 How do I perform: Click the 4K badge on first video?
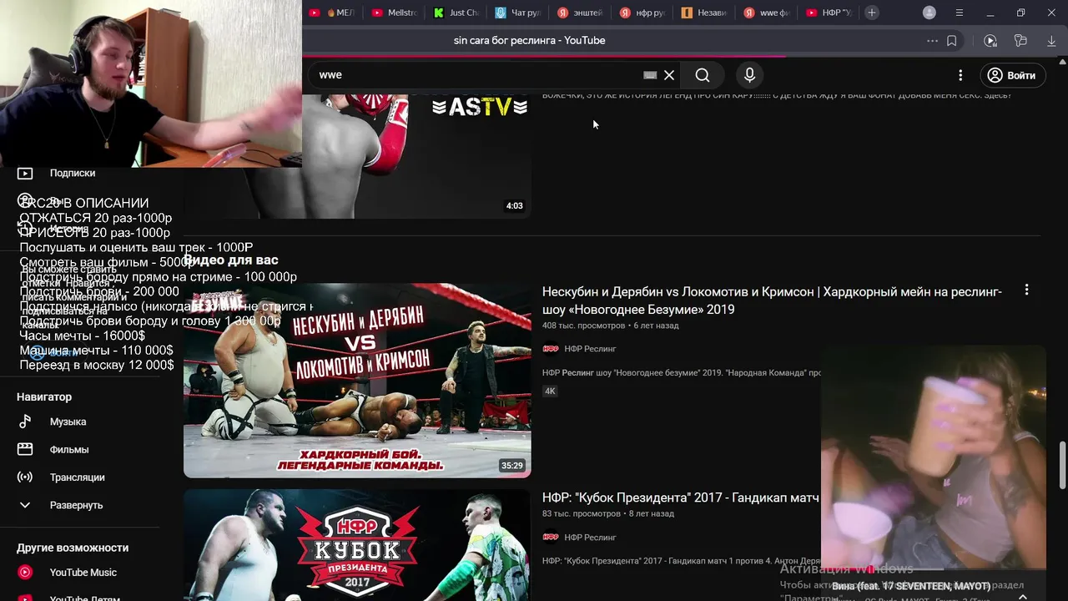[x=550, y=391]
